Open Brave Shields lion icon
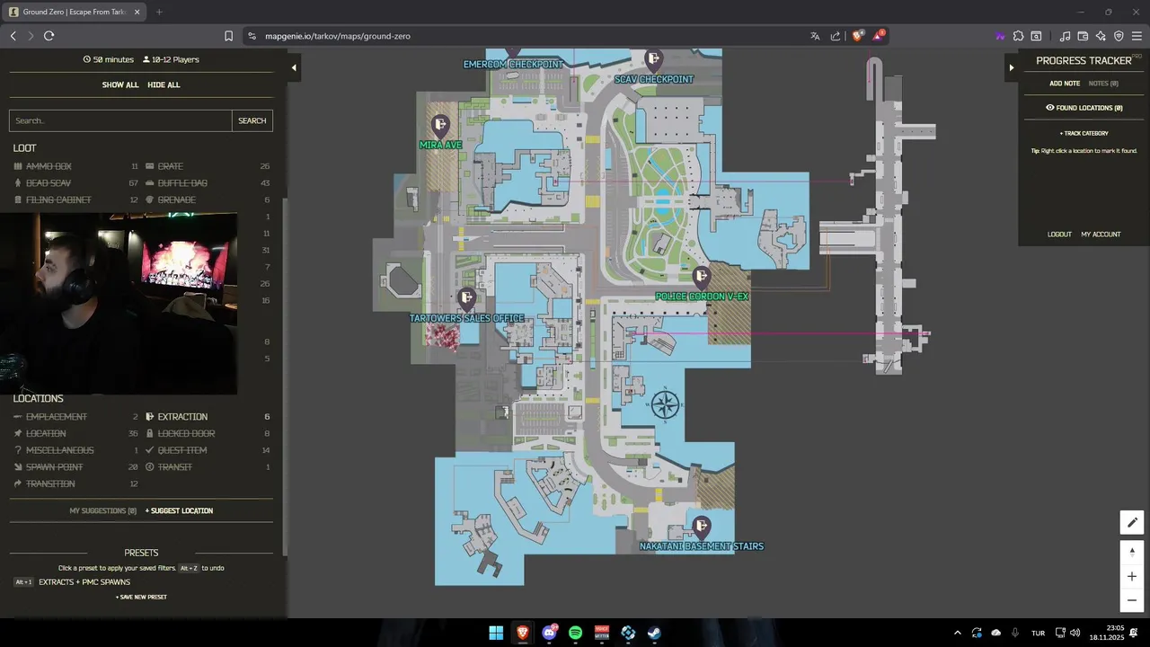Screen dimensions: 1150x647 pyautogui.click(x=857, y=36)
